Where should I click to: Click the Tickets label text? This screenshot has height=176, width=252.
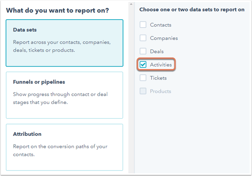coord(158,78)
